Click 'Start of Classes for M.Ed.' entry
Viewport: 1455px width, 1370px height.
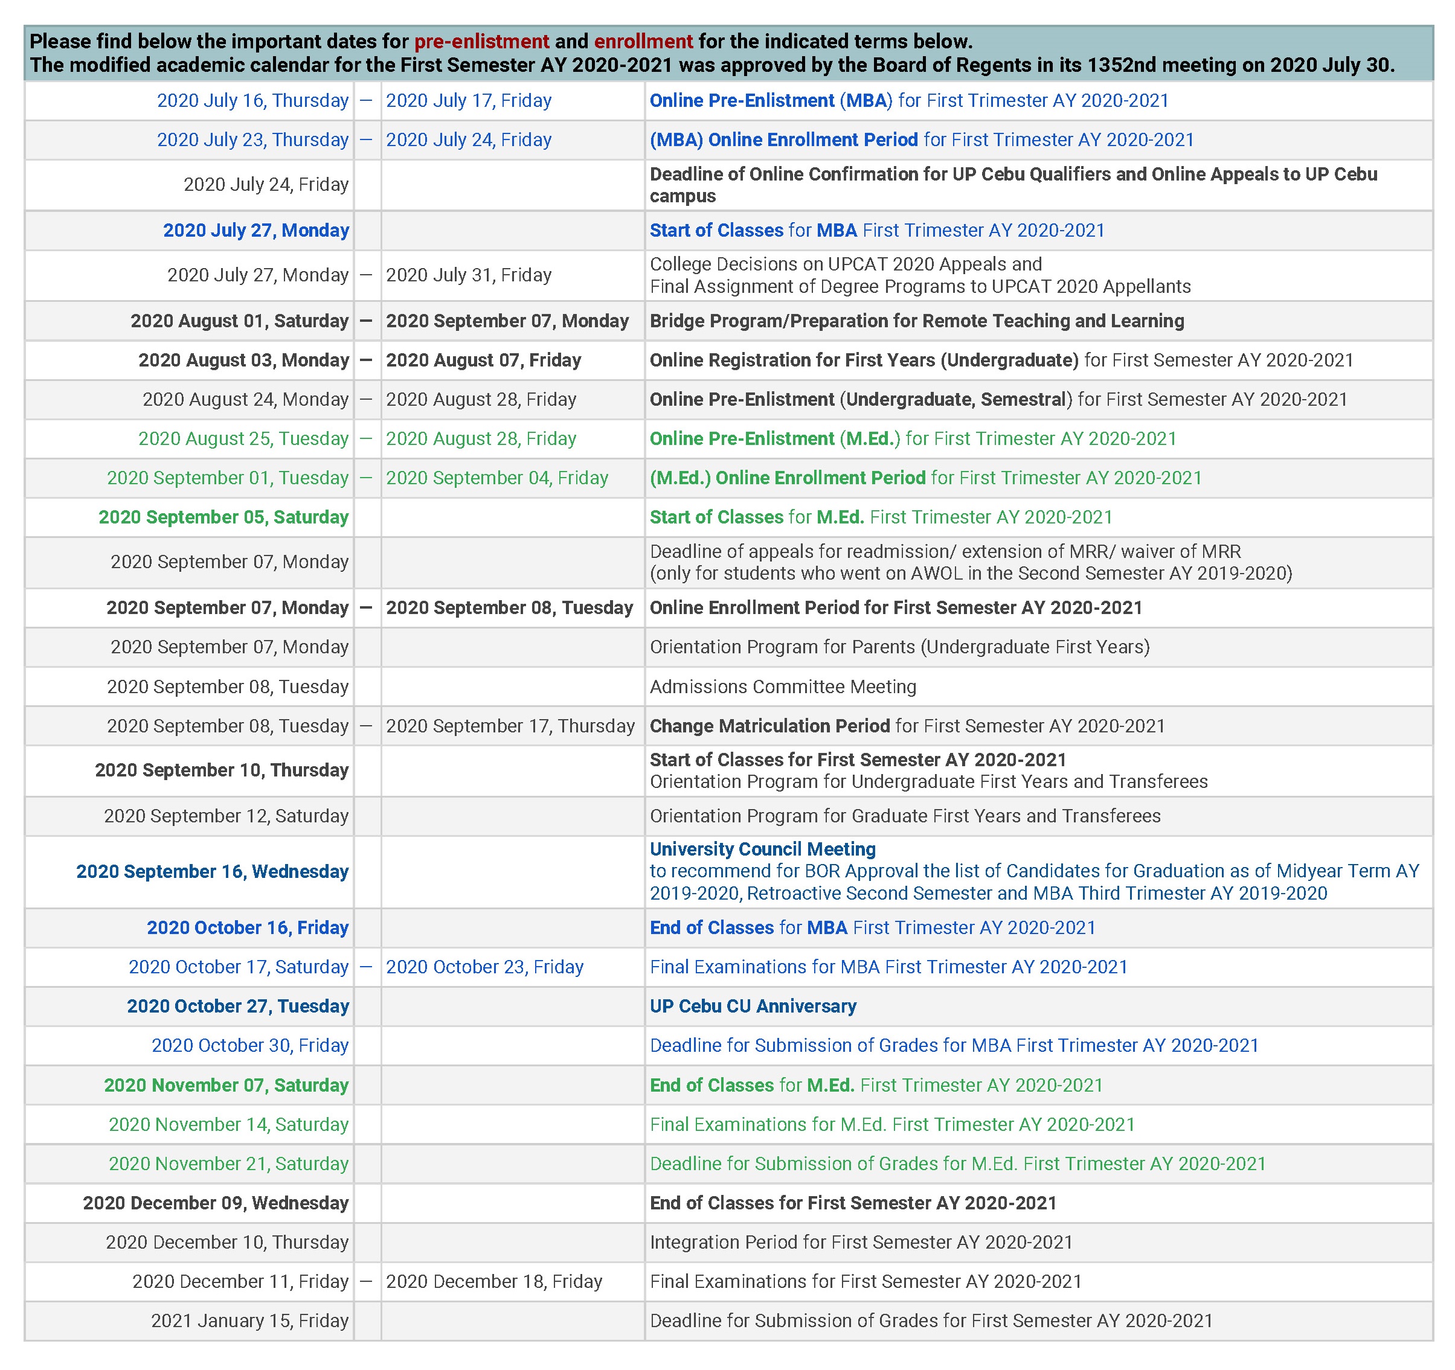[x=881, y=517]
